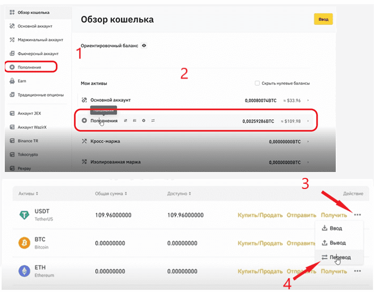The width and height of the screenshot is (374, 292).
Task: Click the Традиционные опционы sidebar icon
Action: (x=12, y=95)
